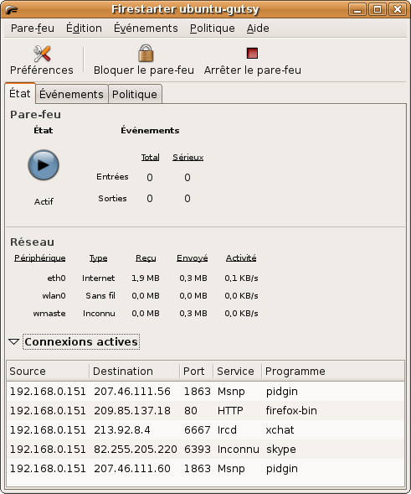Select the xchat connection row
This screenshot has height=494, width=411.
(205, 429)
